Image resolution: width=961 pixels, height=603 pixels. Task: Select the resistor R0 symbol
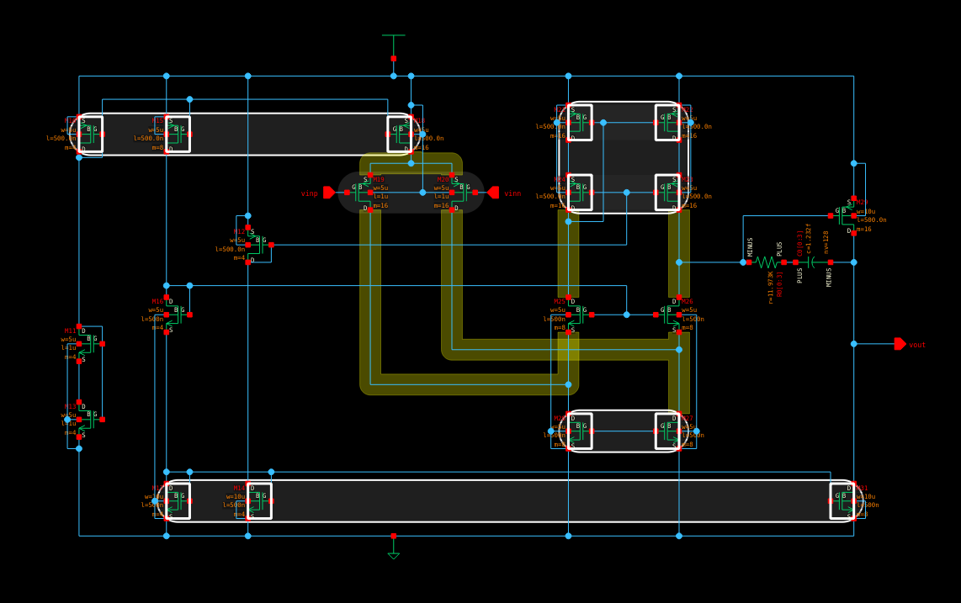coord(768,262)
